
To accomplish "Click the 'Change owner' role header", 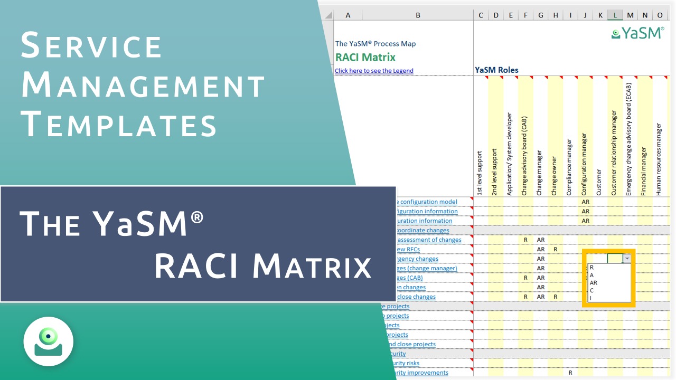I will [555, 176].
